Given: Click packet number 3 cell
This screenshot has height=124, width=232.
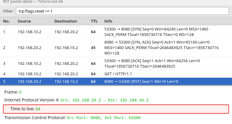Looking at the screenshot, I should 4,63.
